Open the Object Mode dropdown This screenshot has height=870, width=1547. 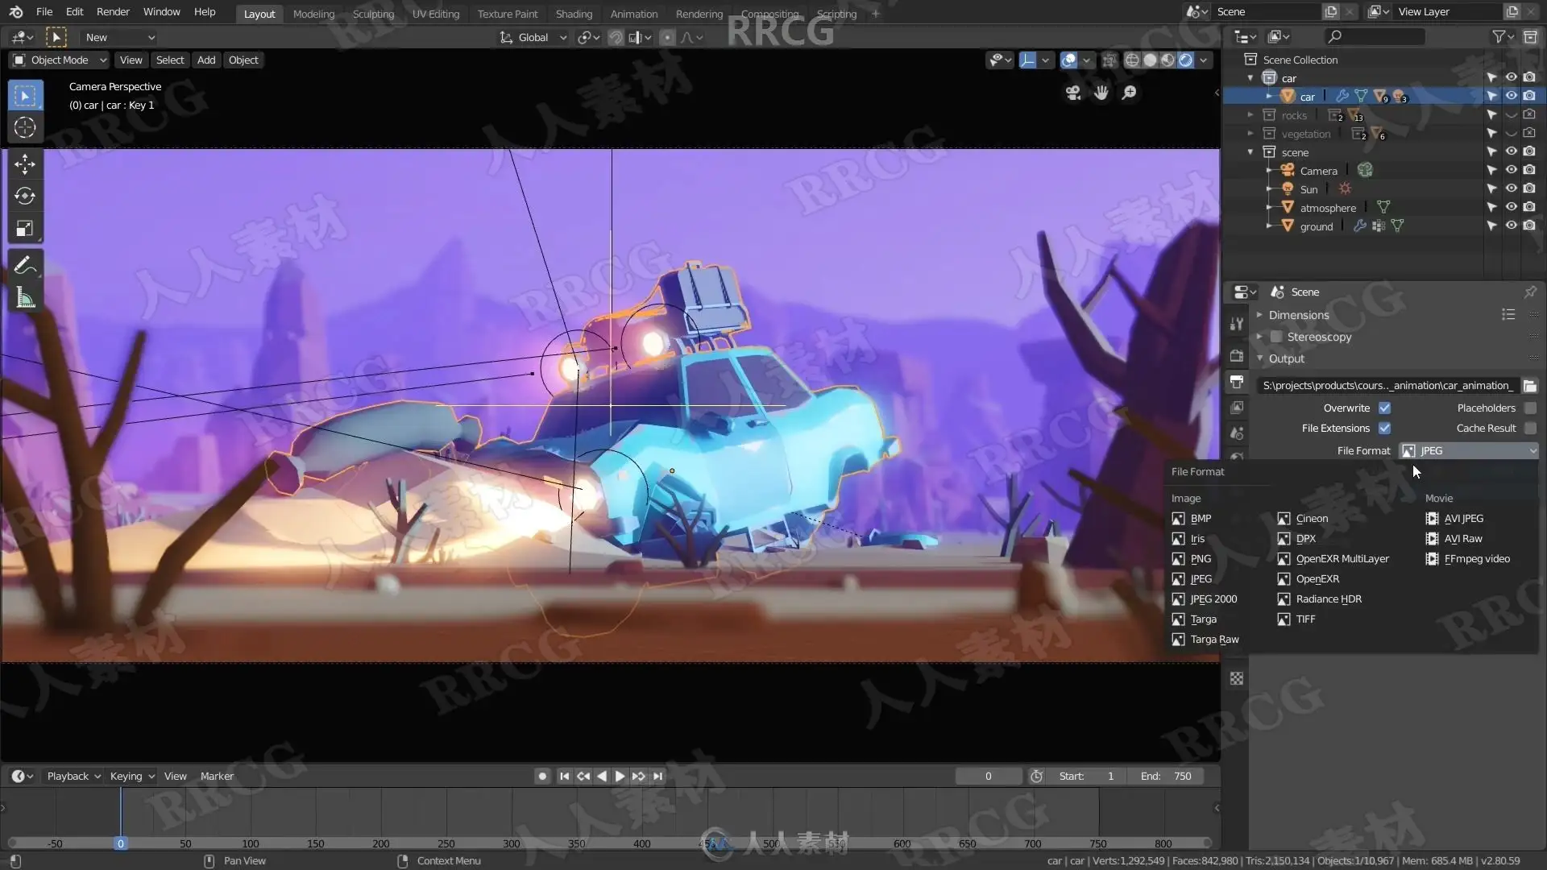[60, 60]
